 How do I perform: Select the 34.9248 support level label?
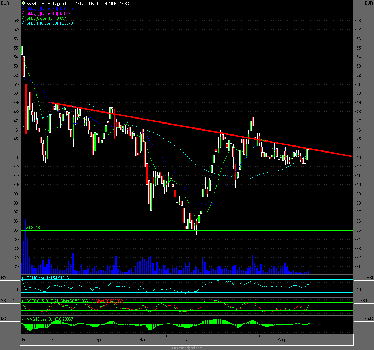point(33,227)
